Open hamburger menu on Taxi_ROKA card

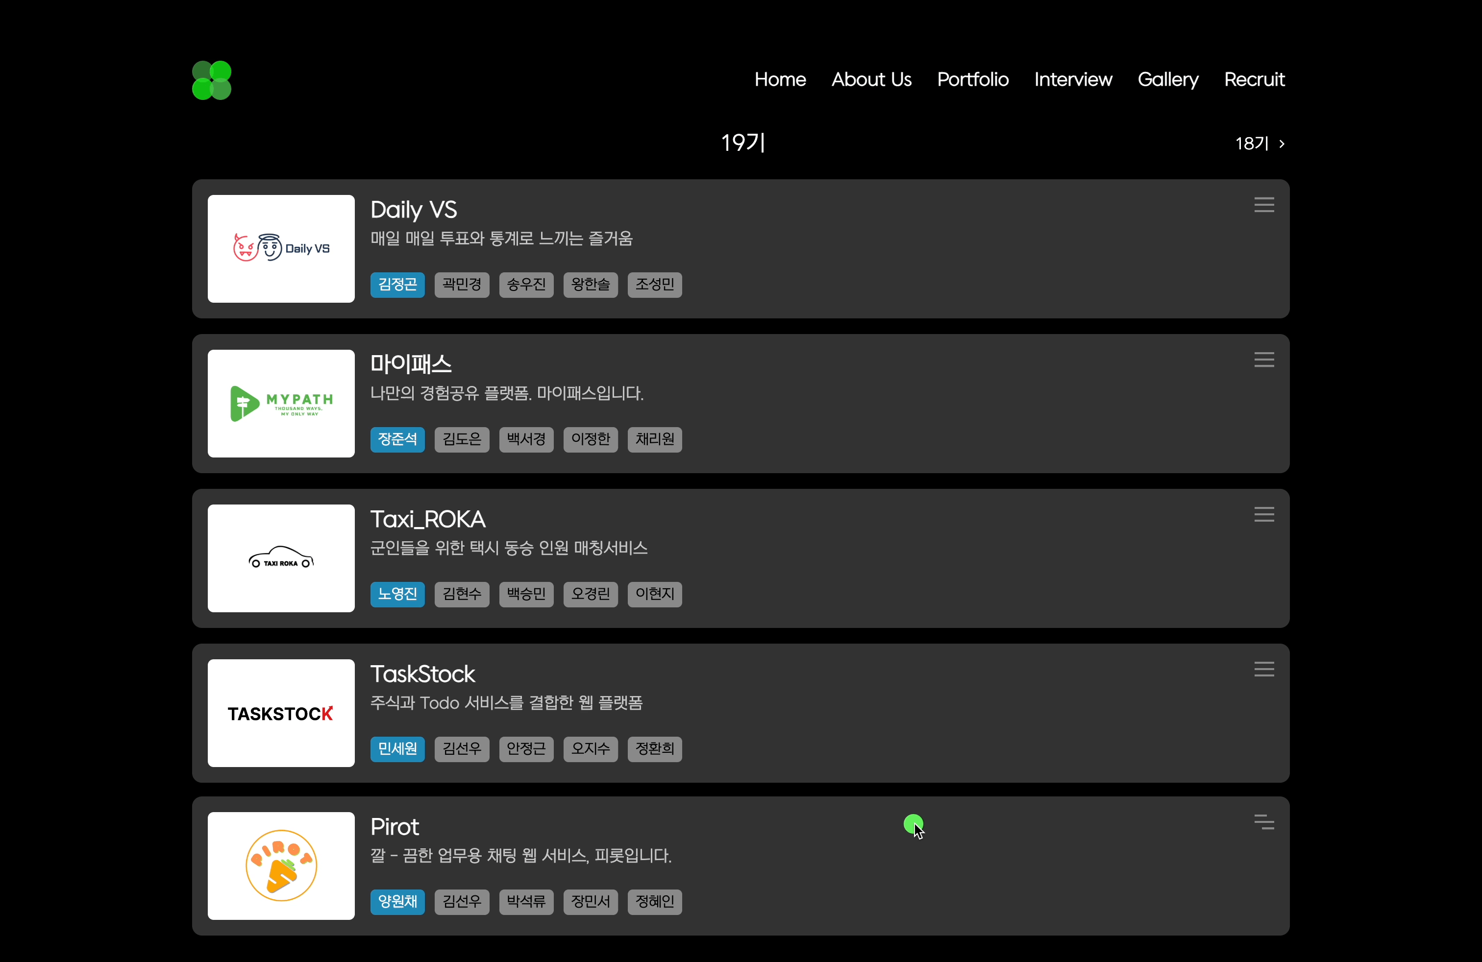coord(1264,515)
